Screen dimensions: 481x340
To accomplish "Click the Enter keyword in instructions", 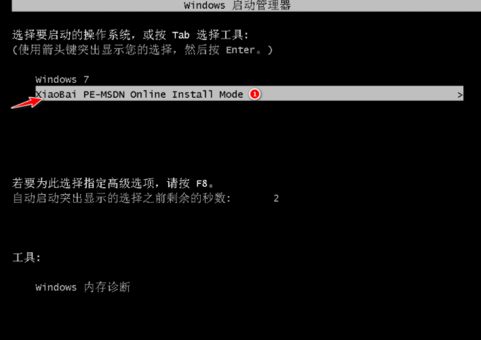I will (x=240, y=50).
